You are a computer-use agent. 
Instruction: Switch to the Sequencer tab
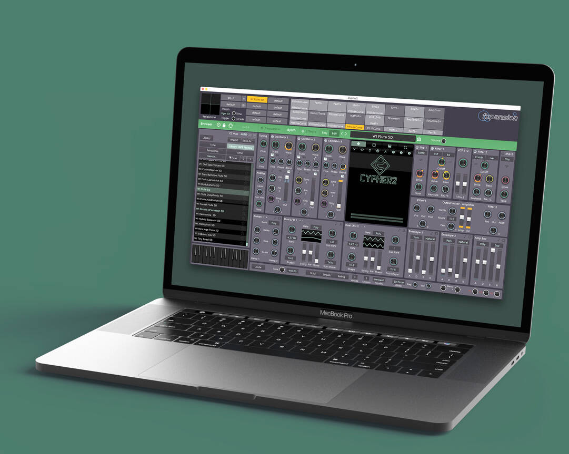coord(273,129)
